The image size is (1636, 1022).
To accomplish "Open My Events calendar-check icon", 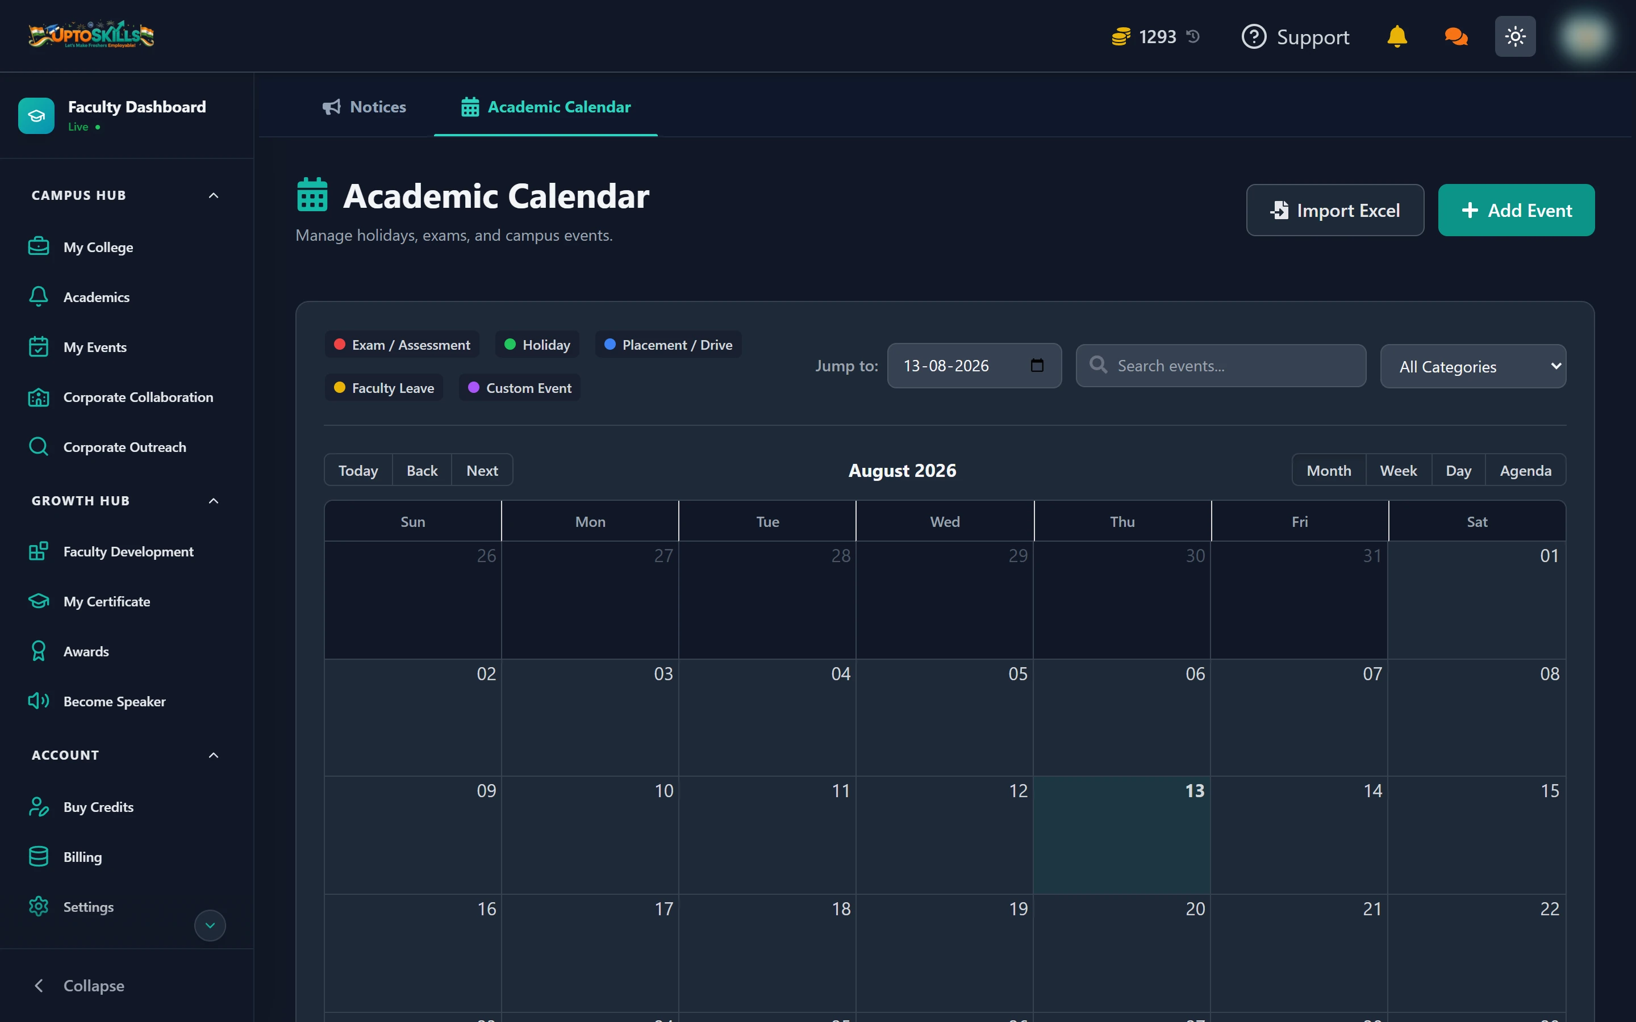I will (39, 347).
